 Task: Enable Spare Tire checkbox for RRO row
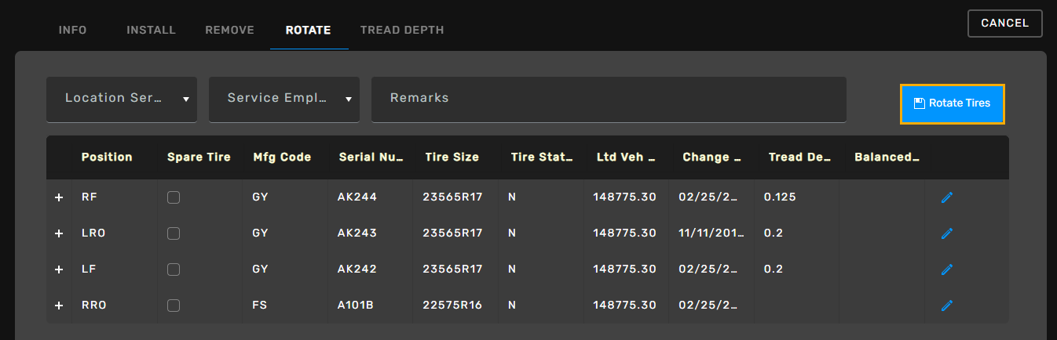click(174, 306)
